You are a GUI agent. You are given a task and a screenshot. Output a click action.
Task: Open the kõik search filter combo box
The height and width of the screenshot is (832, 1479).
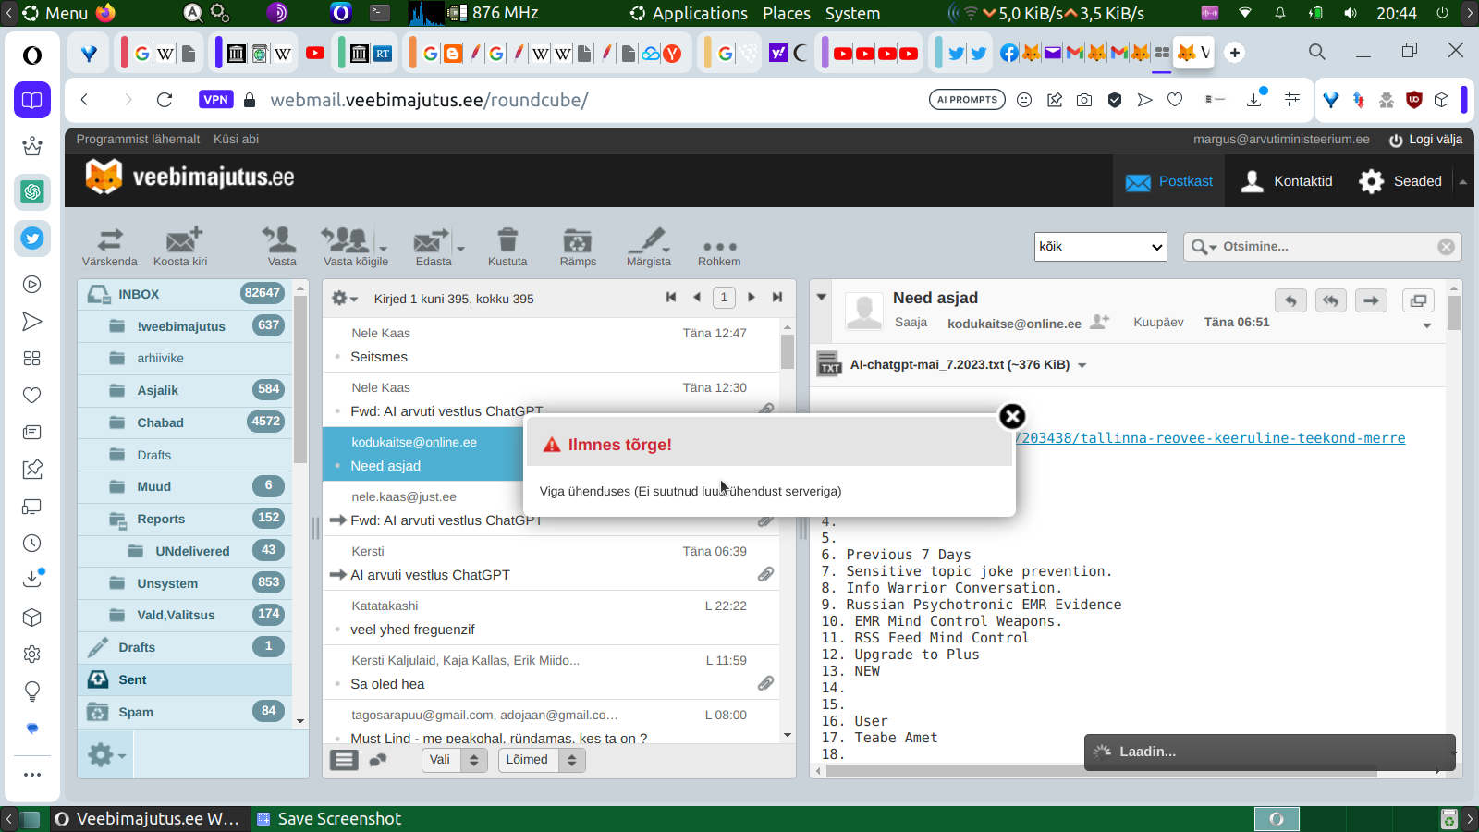pyautogui.click(x=1101, y=247)
